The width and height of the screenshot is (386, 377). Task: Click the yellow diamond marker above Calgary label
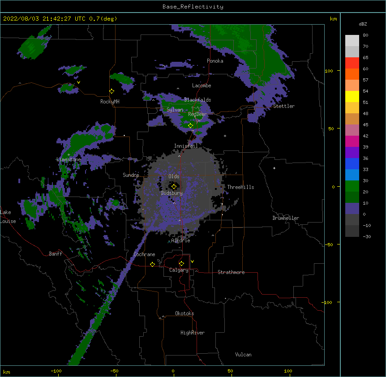pyautogui.click(x=181, y=264)
